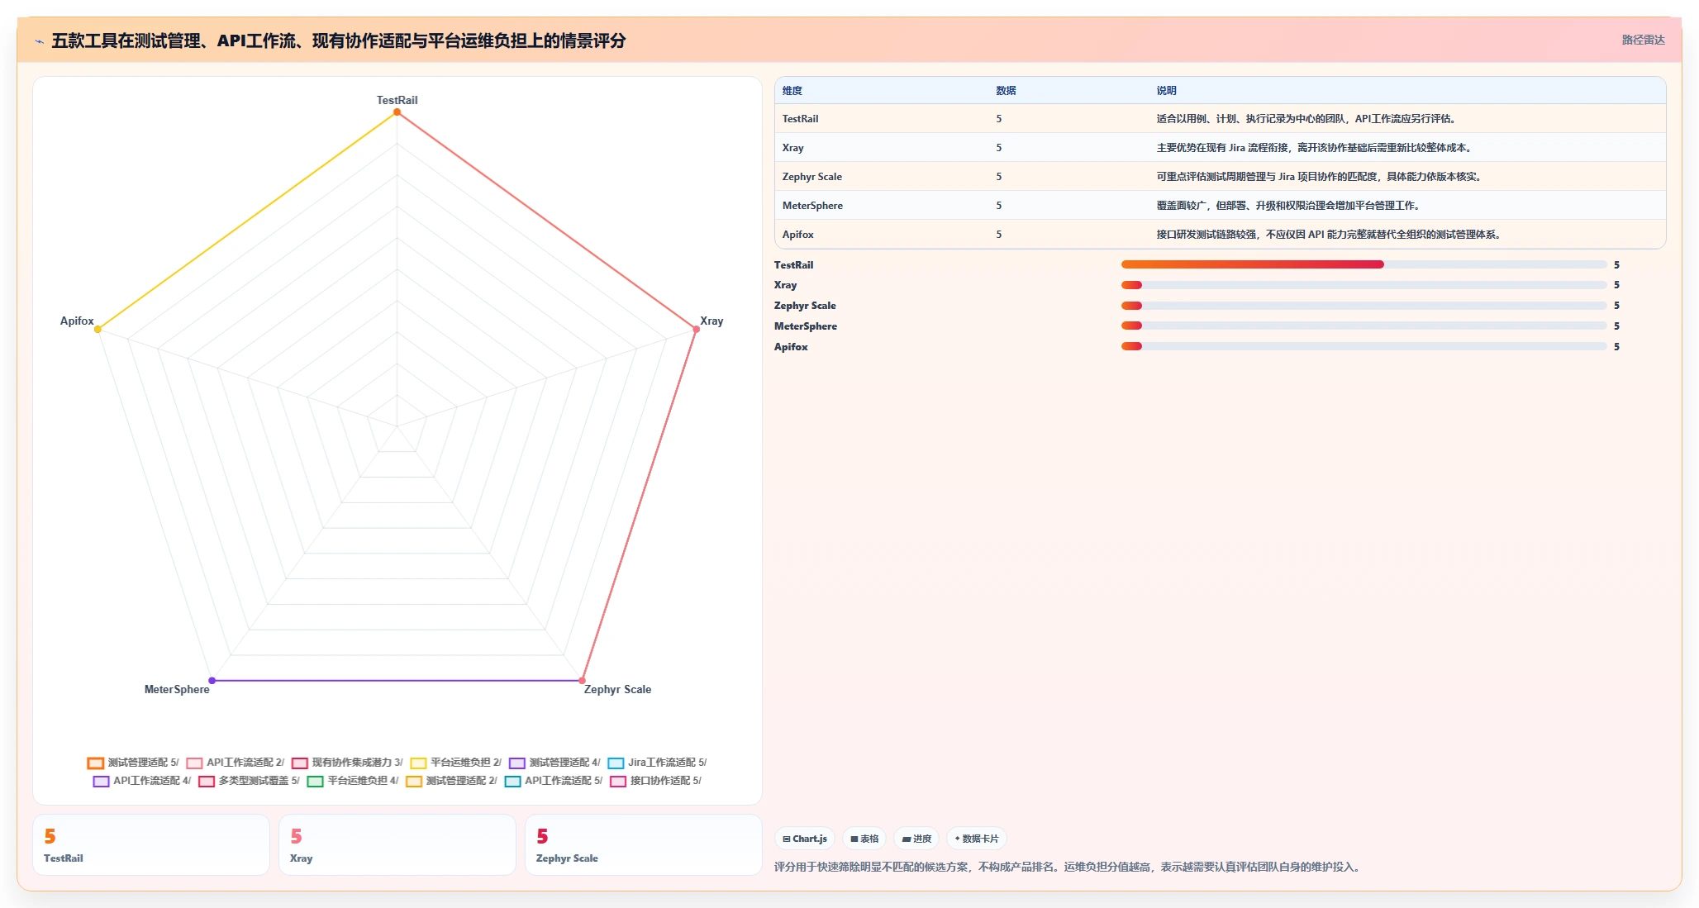
Task: Click the 维度 column header
Action: point(792,91)
